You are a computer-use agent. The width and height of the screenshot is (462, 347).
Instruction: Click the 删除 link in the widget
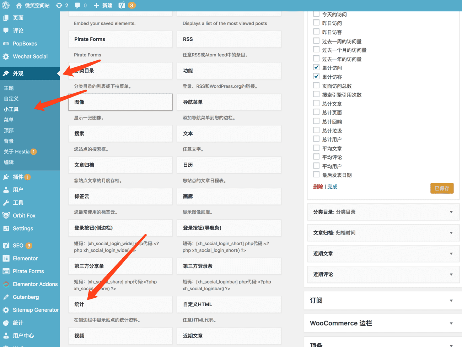pyautogui.click(x=318, y=186)
